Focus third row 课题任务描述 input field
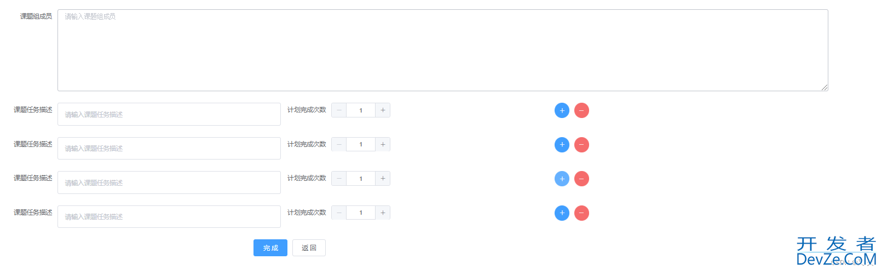Image resolution: width=882 pixels, height=271 pixels. [169, 182]
